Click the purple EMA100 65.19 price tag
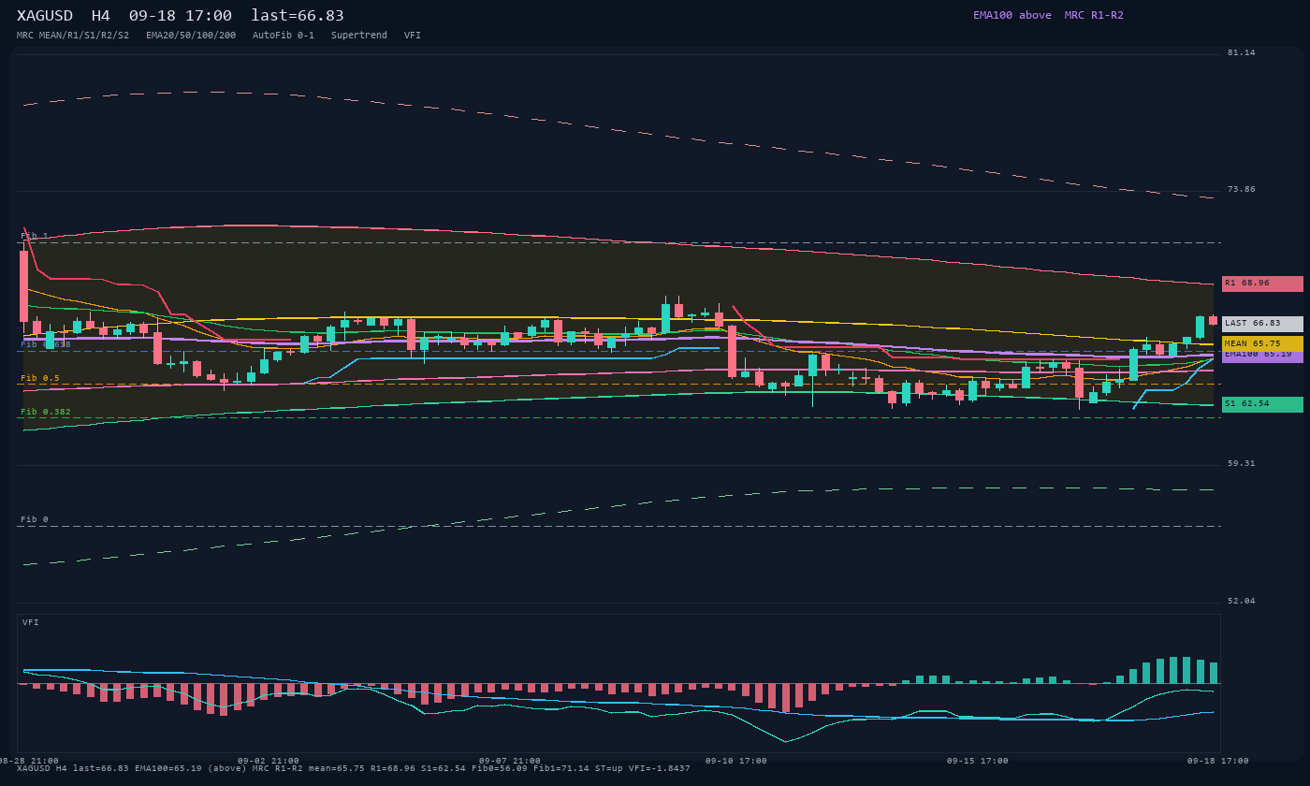The height and width of the screenshot is (786, 1310). [1262, 357]
